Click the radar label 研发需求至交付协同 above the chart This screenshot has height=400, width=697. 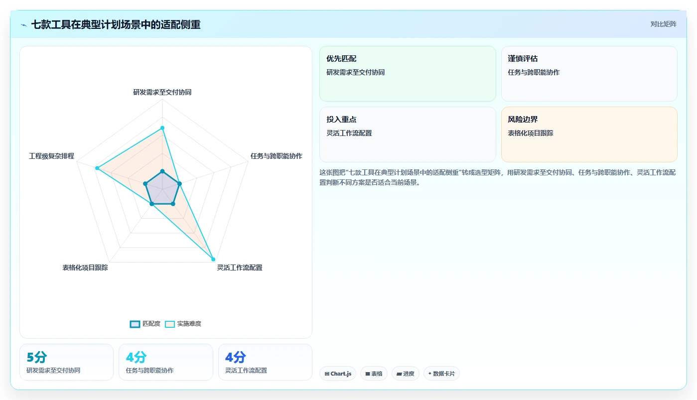(x=162, y=92)
